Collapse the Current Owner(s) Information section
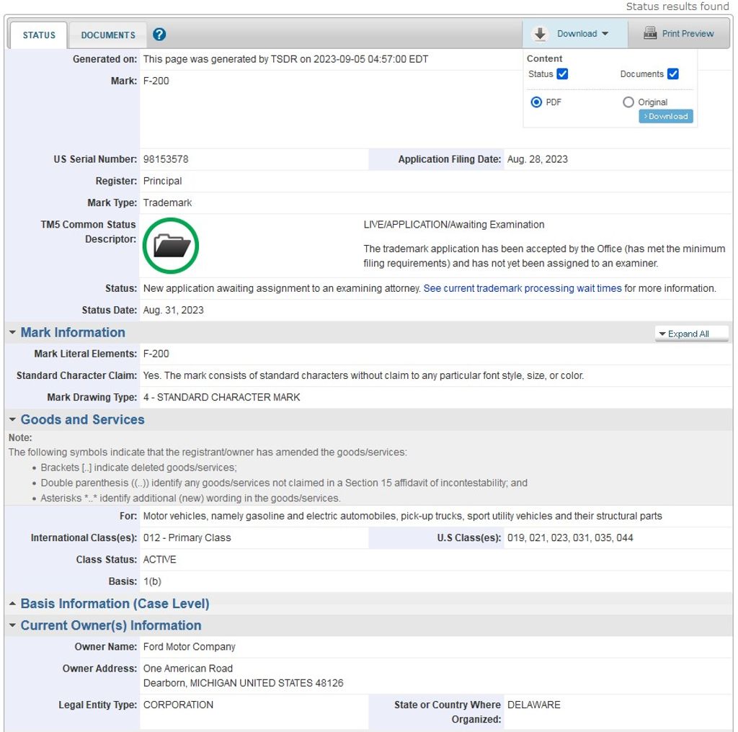The width and height of the screenshot is (738, 732). [x=12, y=626]
